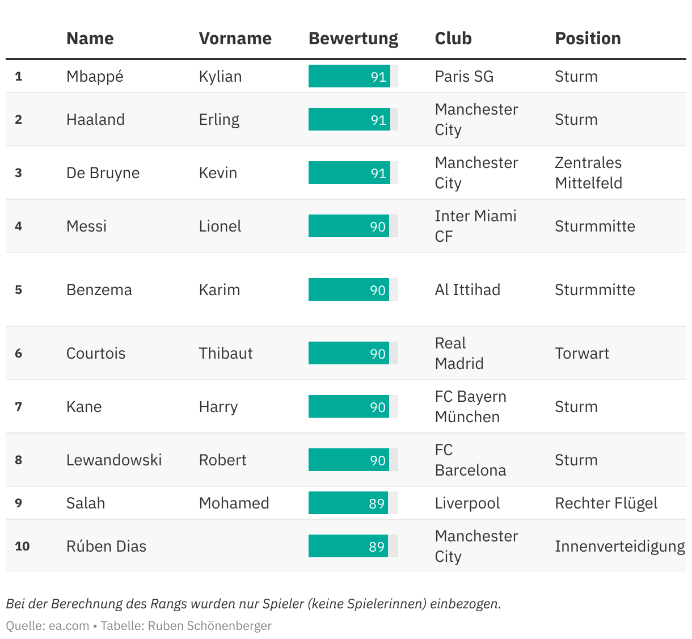692x639 pixels.
Task: Select the Torwart position for Courtois
Action: pyautogui.click(x=581, y=353)
